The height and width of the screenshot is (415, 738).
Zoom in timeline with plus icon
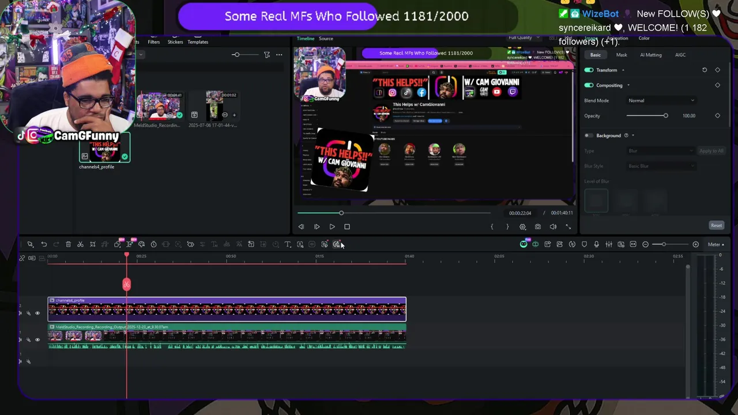(x=695, y=244)
